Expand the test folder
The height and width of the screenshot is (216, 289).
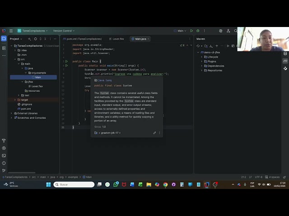[x=19, y=95]
